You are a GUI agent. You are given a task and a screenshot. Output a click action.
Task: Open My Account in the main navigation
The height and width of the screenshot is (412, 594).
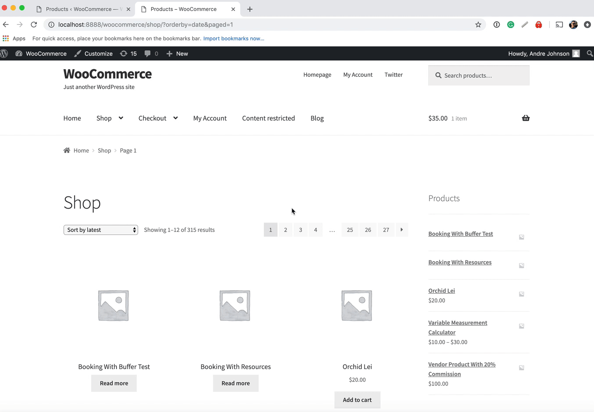click(210, 118)
